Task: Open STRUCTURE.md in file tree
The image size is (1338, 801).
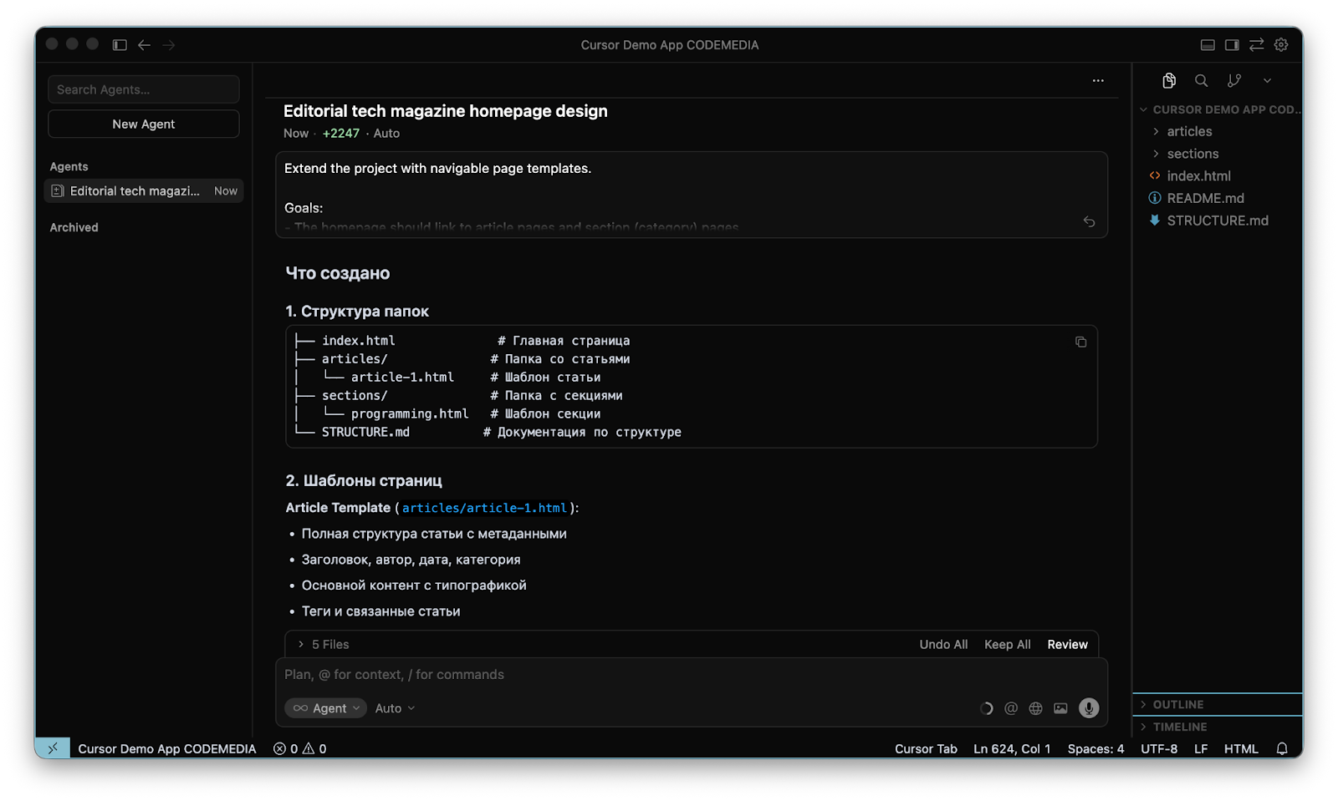Action: (x=1217, y=221)
